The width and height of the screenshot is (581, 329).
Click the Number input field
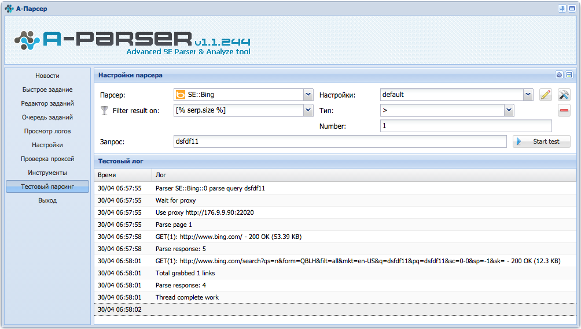pos(466,126)
